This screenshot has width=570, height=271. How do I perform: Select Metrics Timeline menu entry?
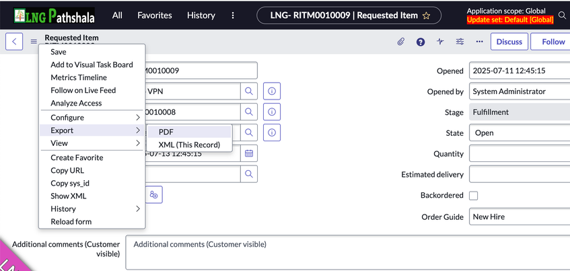[92, 77]
